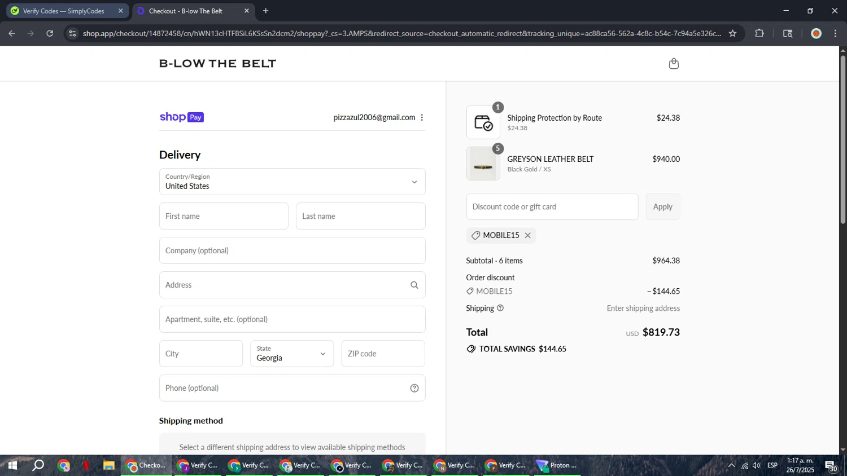Open Windows taskbar search
Viewport: 847px width, 476px height.
38,465
